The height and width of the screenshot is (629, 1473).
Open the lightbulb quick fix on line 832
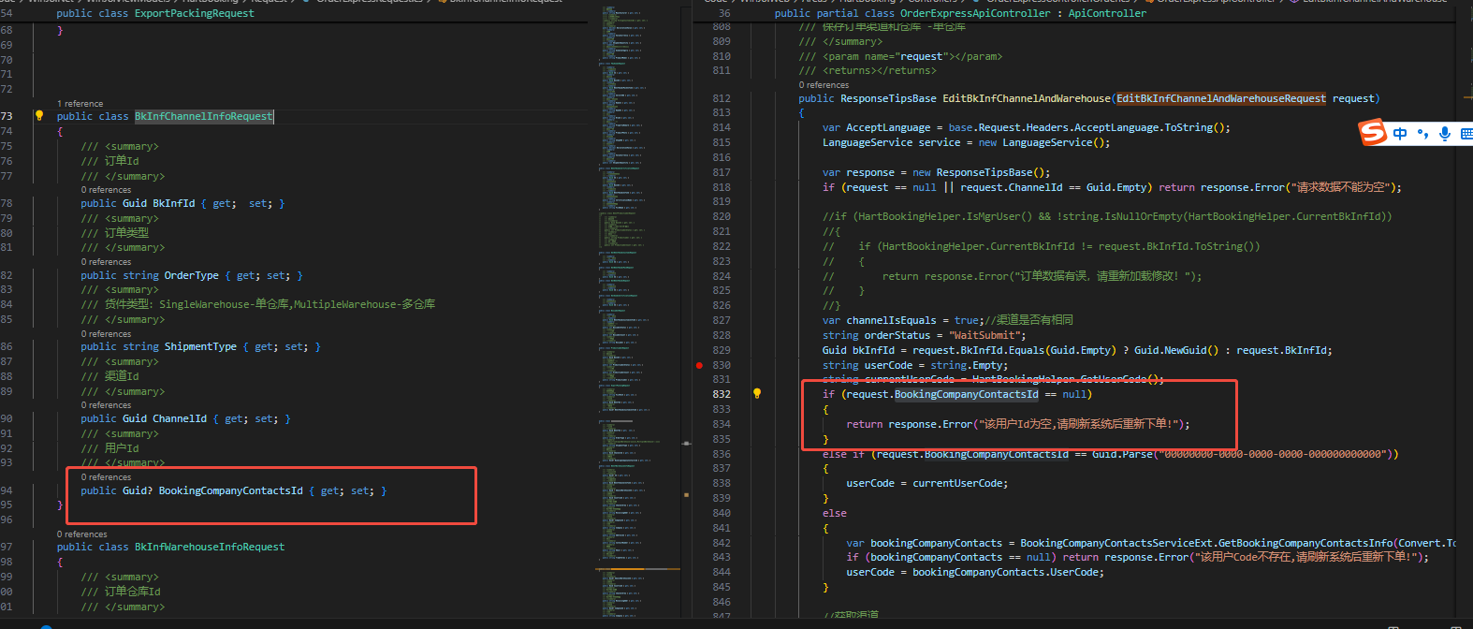coord(757,394)
